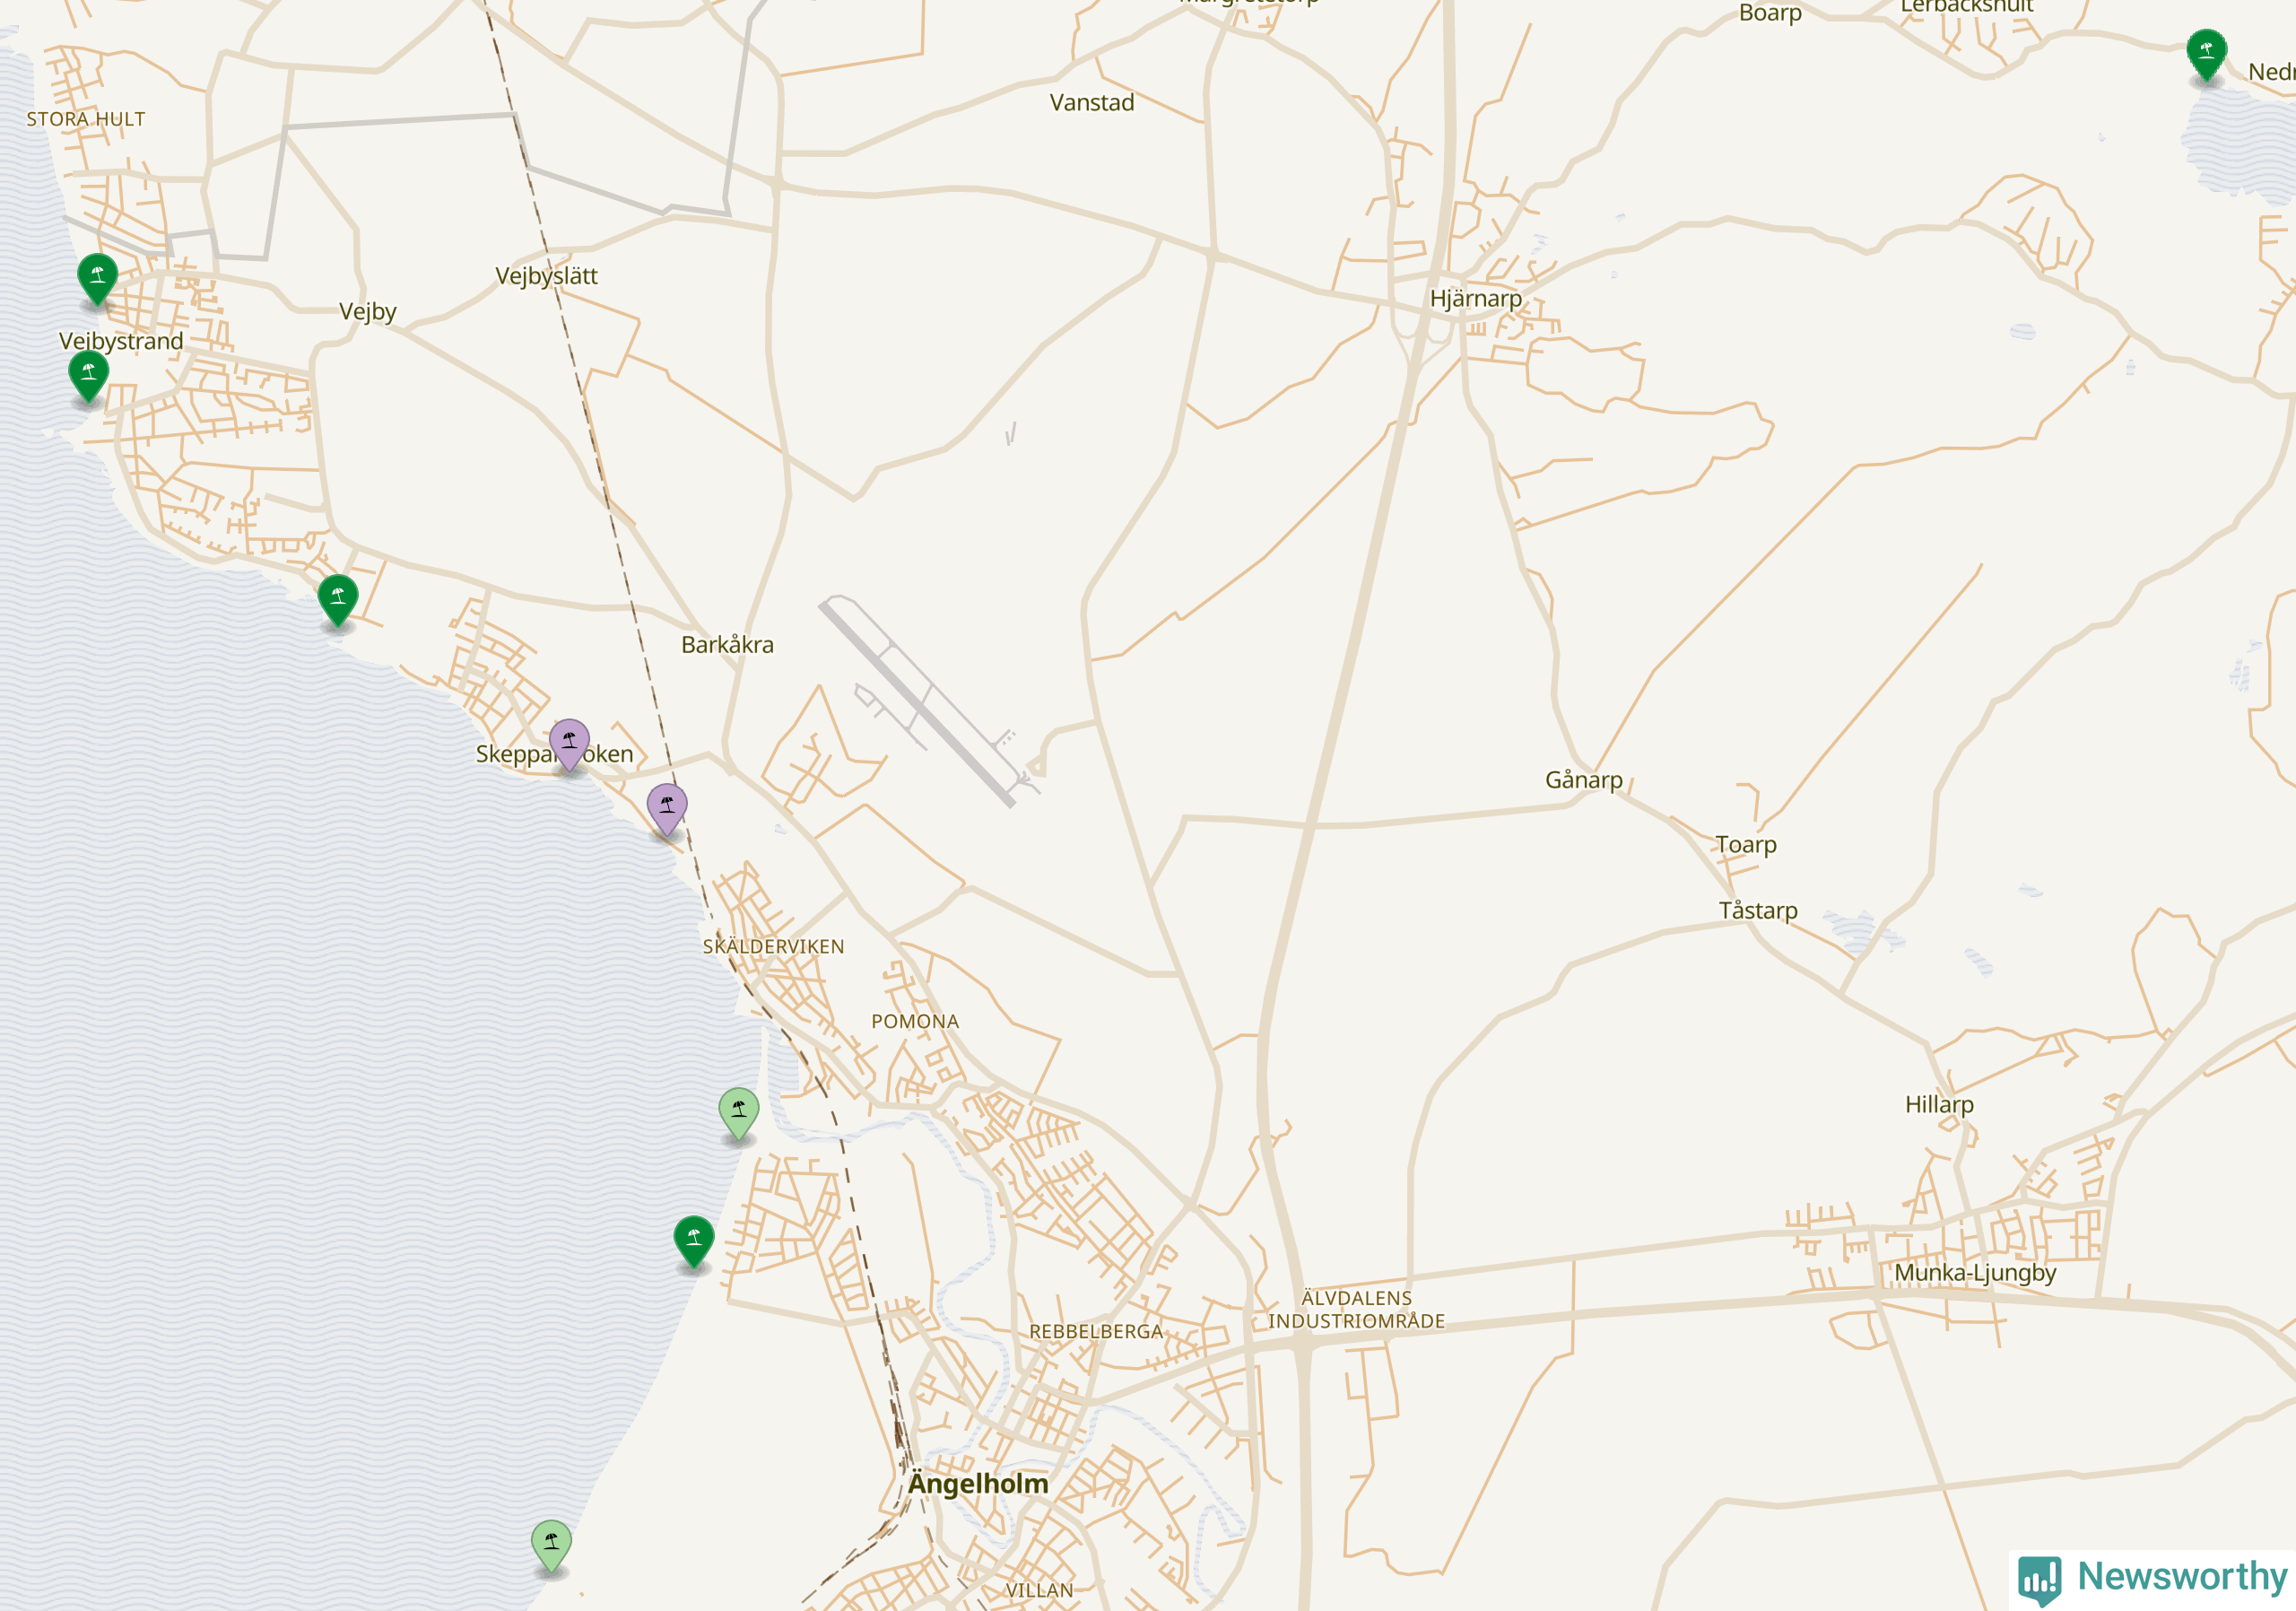
Task: Click the Munka-Ljungby label
Action: click(x=1975, y=1273)
